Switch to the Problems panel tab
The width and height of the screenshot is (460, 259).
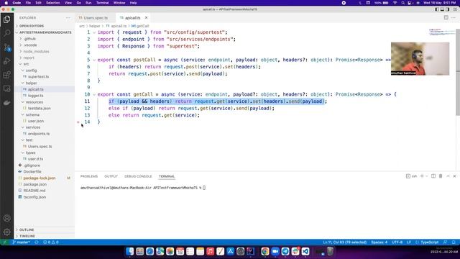pyautogui.click(x=89, y=176)
